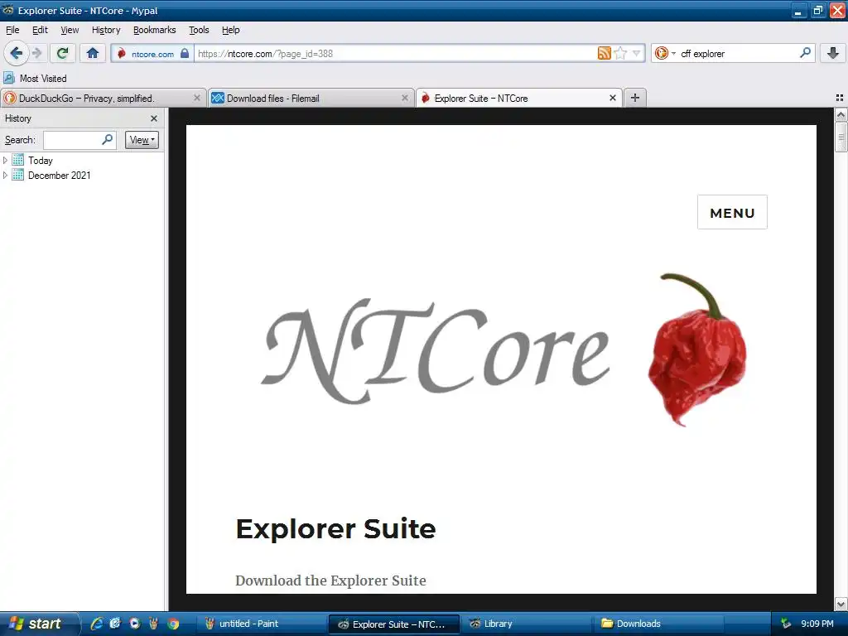Open the Bookmarks menu

[x=155, y=30]
